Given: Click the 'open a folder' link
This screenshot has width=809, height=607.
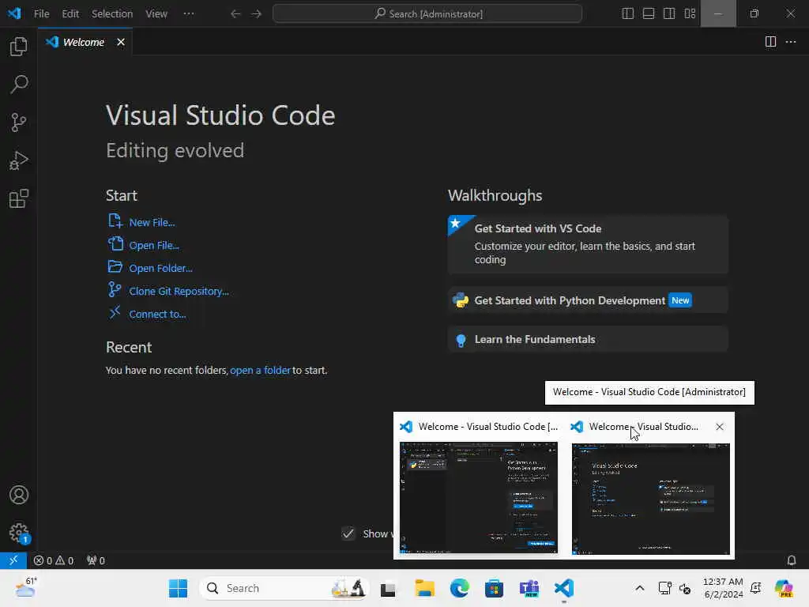Looking at the screenshot, I should (x=260, y=370).
